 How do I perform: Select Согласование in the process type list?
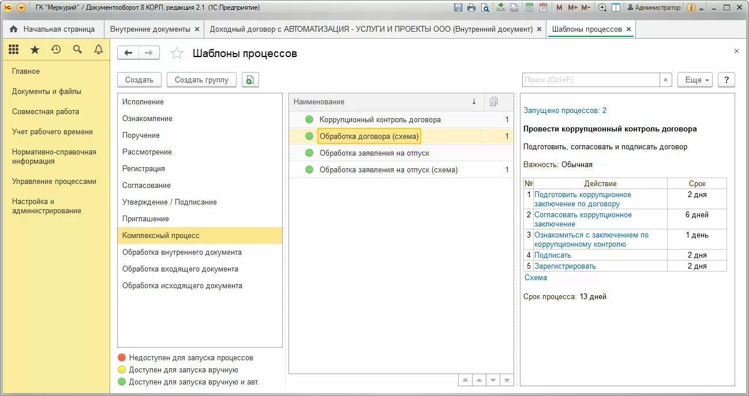tap(147, 186)
